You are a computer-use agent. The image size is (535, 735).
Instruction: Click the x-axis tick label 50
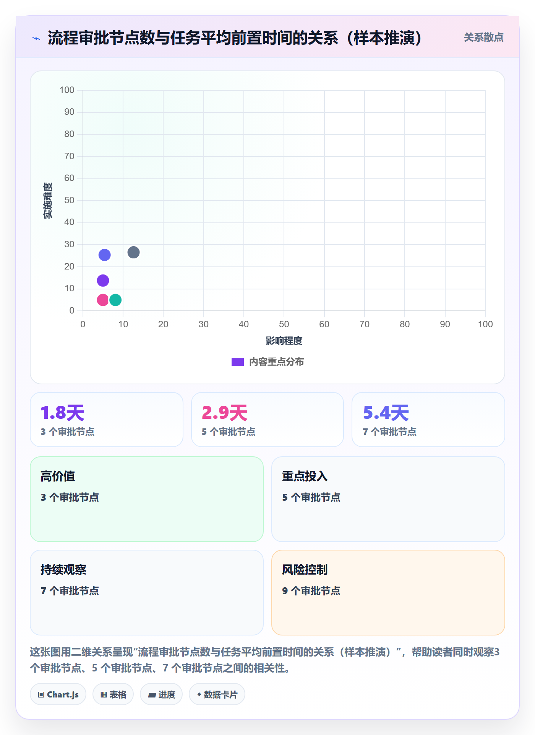[x=284, y=324]
